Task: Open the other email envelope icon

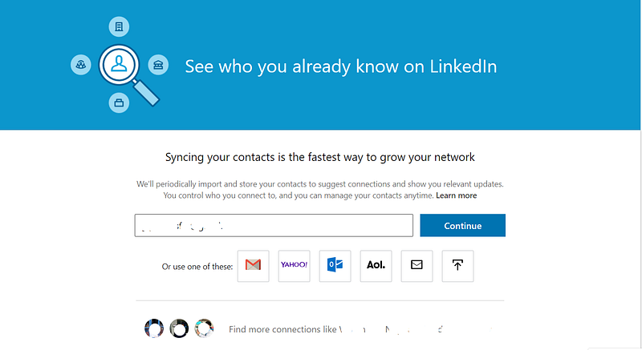Action: 416,266
